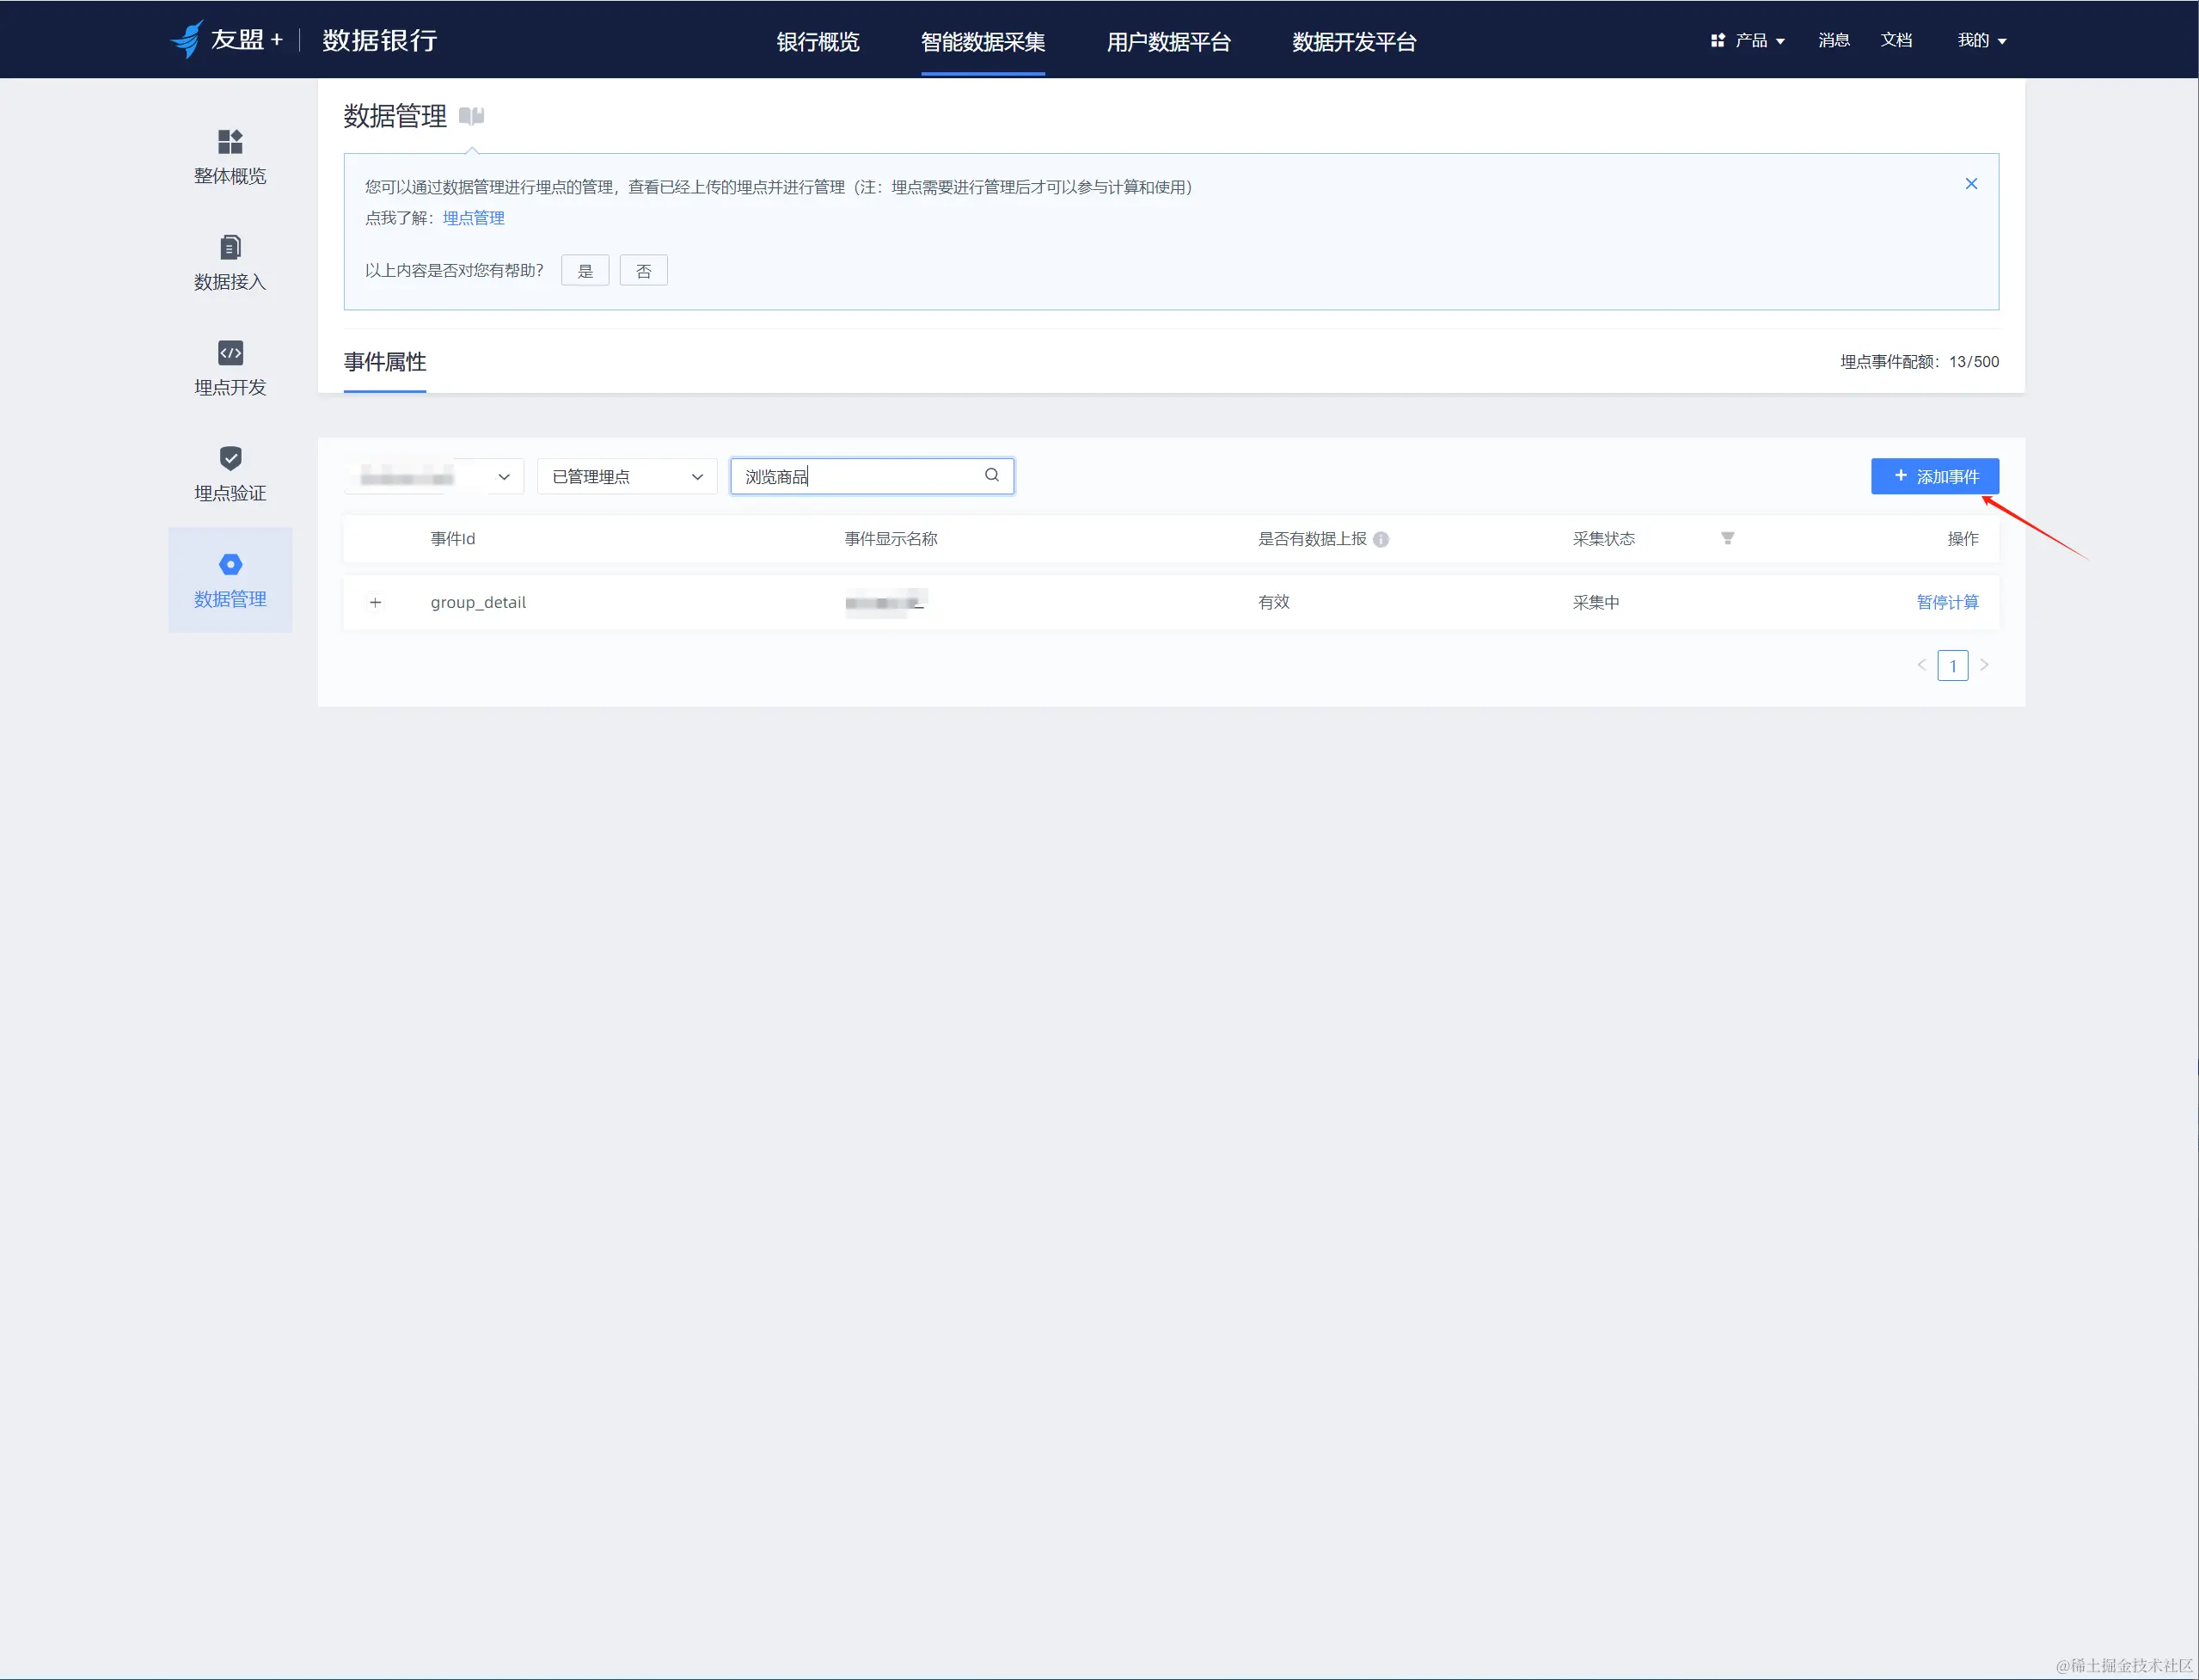Viewport: 2199px width, 1680px height.
Task: Open the 已管理埋点 dropdown
Action: [627, 477]
